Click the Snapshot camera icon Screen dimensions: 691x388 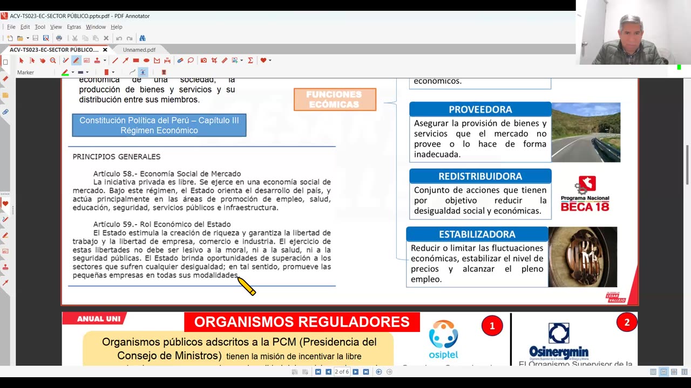[204, 60]
